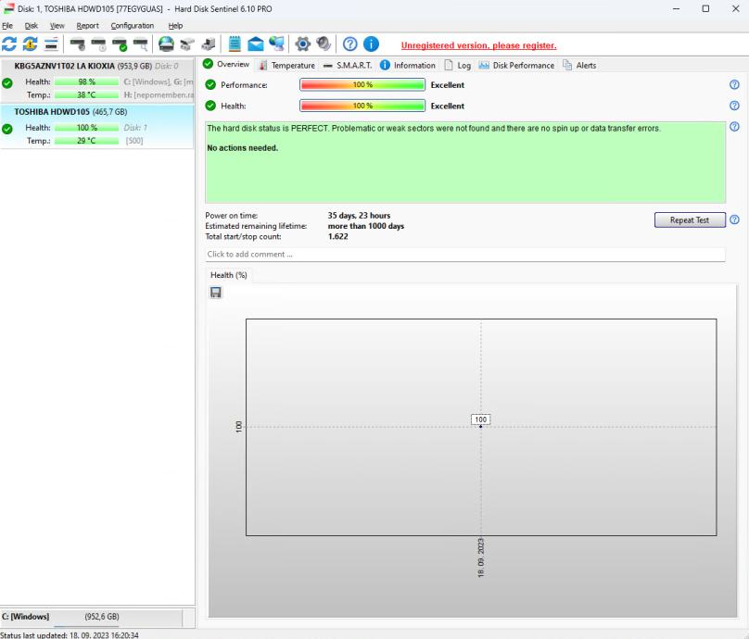Click help icon next to Repeat Test
Screen dimensions: 749x639
coord(734,219)
